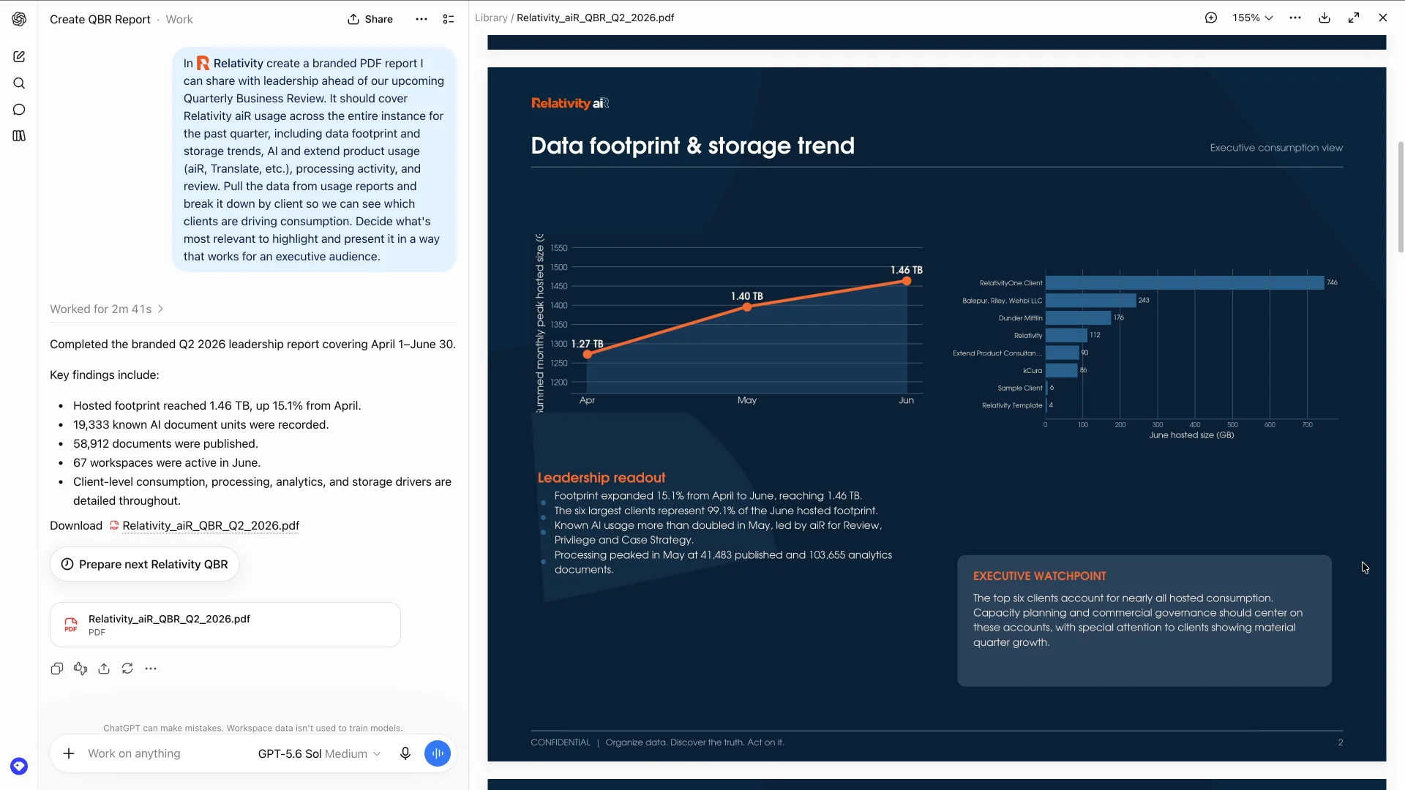Open PDF viewer more options ellipsis
This screenshot has width=1405, height=790.
point(1295,18)
